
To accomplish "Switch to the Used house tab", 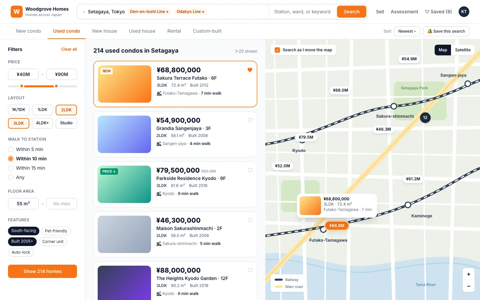I will click(x=142, y=31).
